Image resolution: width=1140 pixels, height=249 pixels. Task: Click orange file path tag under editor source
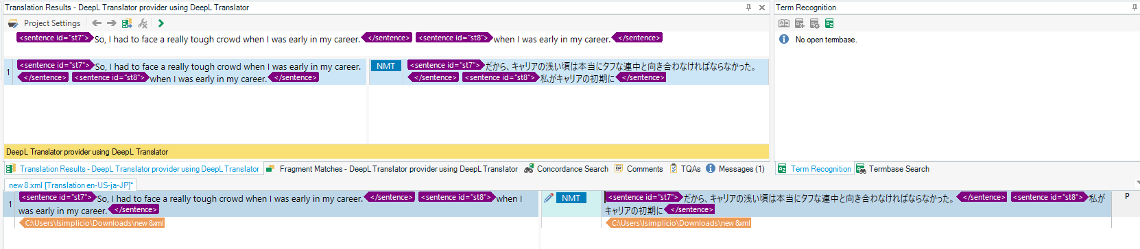[92, 223]
